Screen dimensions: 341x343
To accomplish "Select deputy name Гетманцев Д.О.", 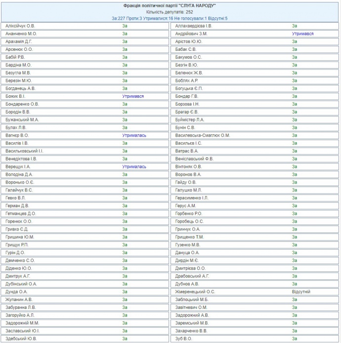I will click(x=21, y=214).
